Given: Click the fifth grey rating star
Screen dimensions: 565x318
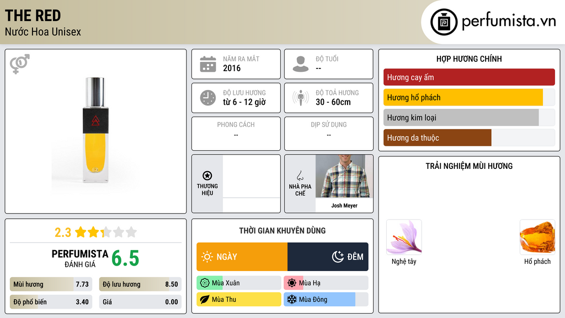Looking at the screenshot, I should [x=131, y=232].
